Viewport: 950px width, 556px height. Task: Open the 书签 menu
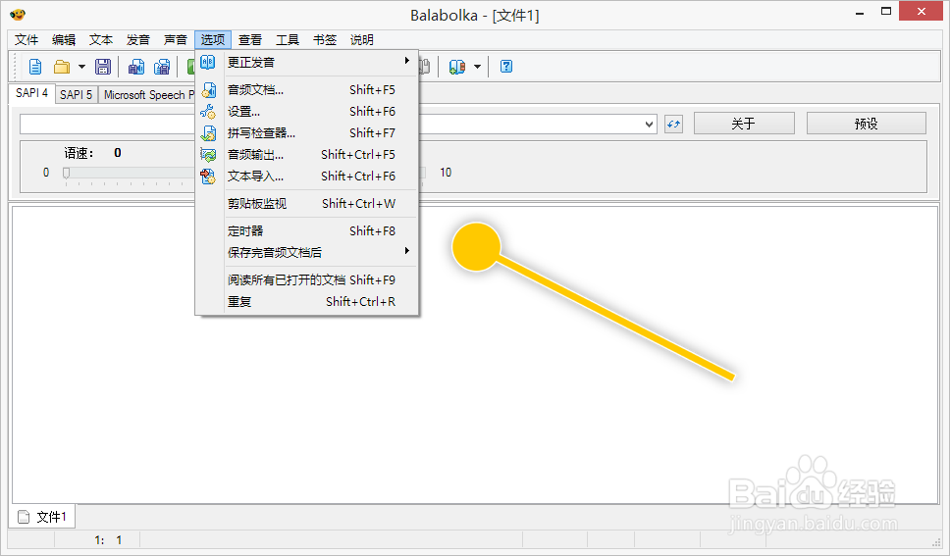click(x=325, y=40)
